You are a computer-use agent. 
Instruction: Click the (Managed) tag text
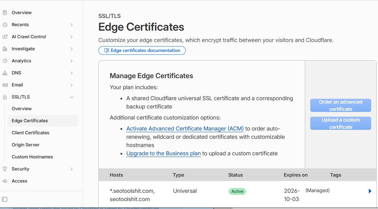click(318, 190)
